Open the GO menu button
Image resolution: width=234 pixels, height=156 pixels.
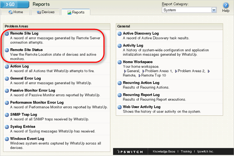(15, 4)
